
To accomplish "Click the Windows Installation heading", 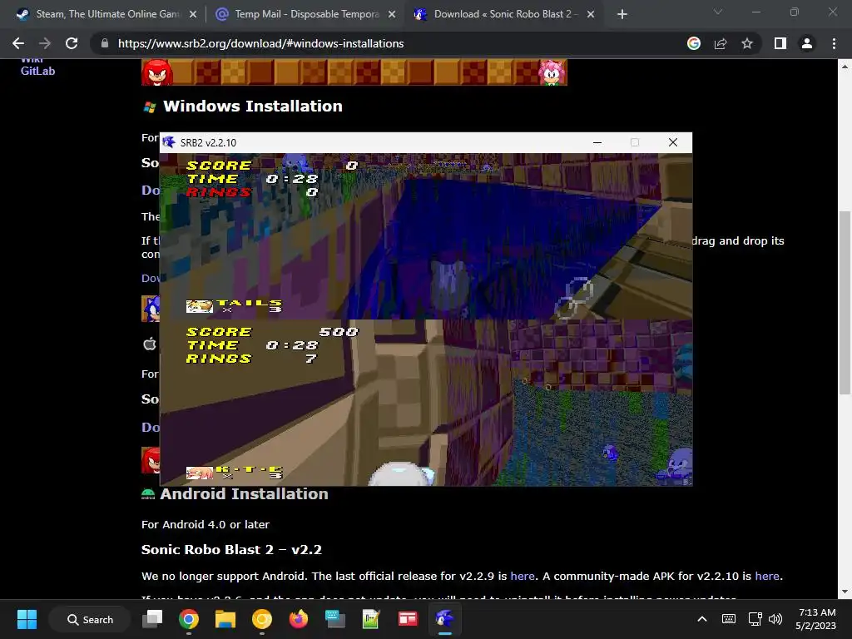I will coord(253,106).
